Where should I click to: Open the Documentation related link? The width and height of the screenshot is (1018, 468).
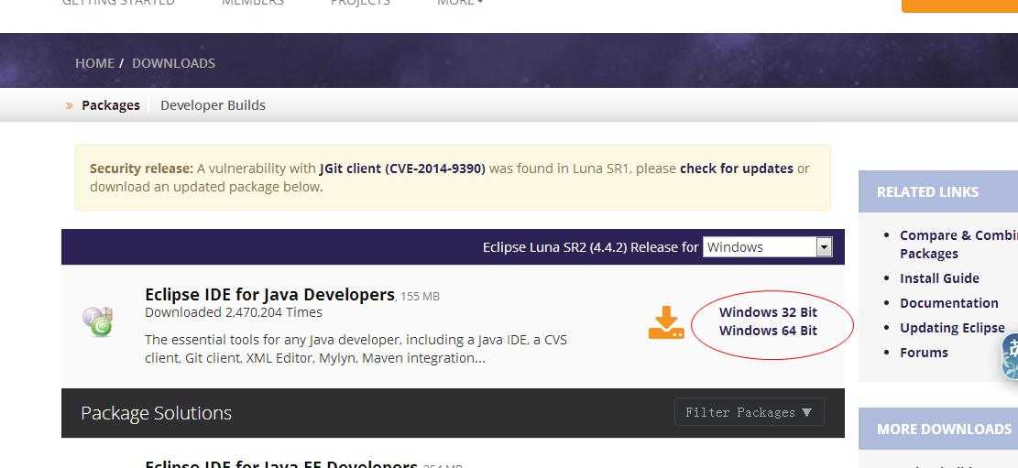point(949,303)
